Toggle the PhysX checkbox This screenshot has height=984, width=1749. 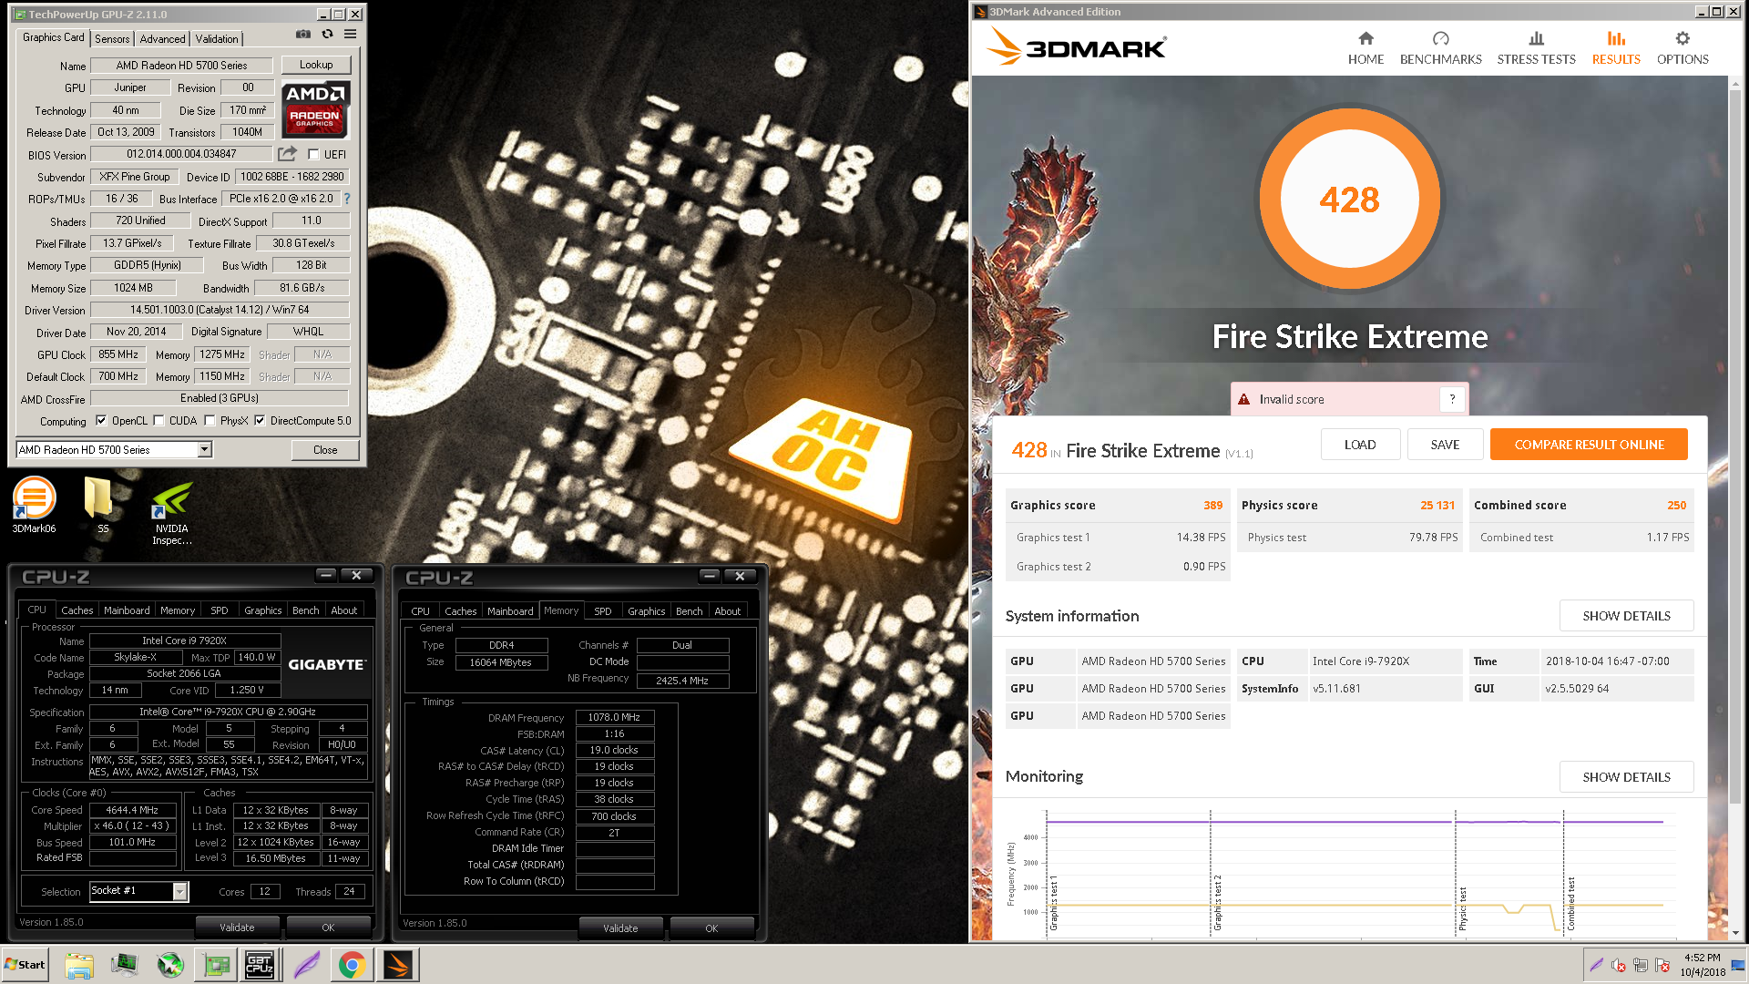coord(210,421)
